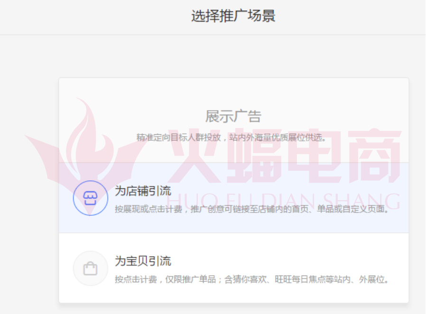
Task: Click the 火蝠电商 watermark text
Action: tap(285, 156)
